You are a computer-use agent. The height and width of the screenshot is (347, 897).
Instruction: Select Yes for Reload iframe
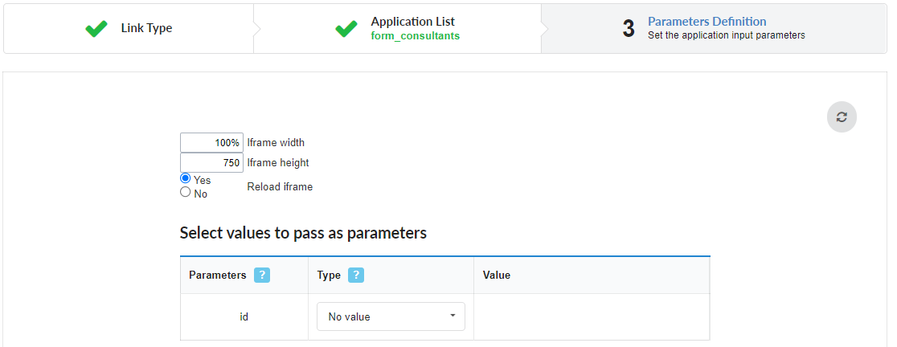[x=186, y=178]
